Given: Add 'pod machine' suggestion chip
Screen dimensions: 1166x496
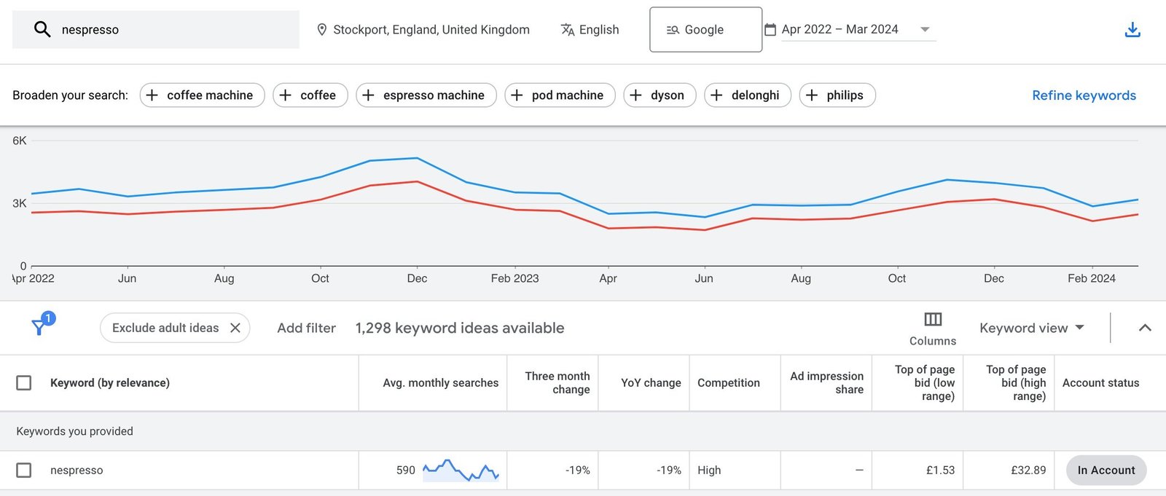Looking at the screenshot, I should point(560,95).
